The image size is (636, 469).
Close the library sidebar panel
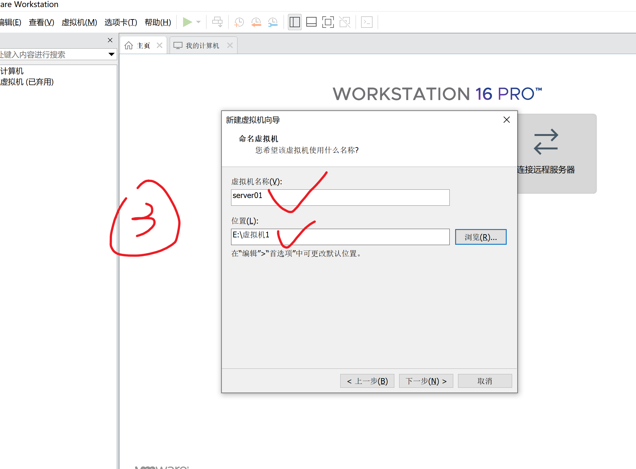click(x=110, y=40)
